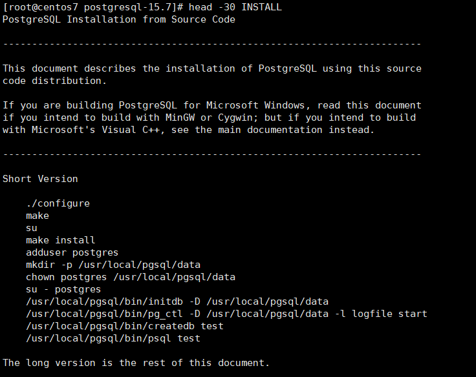This screenshot has height=377, width=476.
Task: Click the 'make install' line
Action: click(60, 240)
